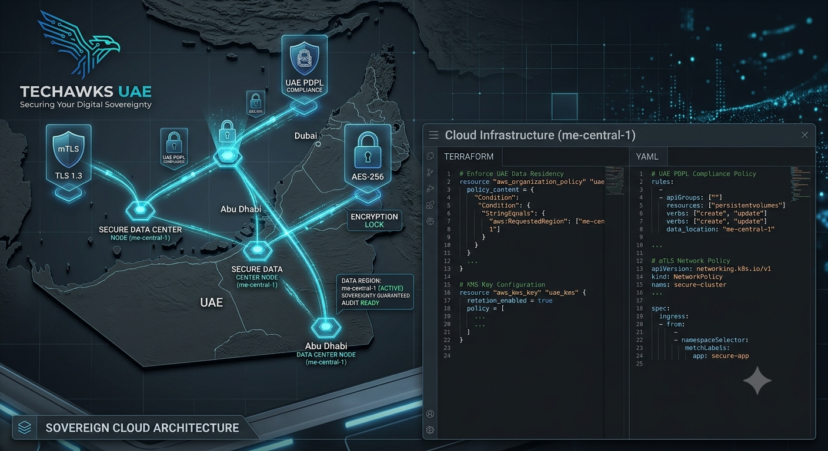This screenshot has width=828, height=451.
Task: Open the Source Control branch icon
Action: (x=430, y=172)
